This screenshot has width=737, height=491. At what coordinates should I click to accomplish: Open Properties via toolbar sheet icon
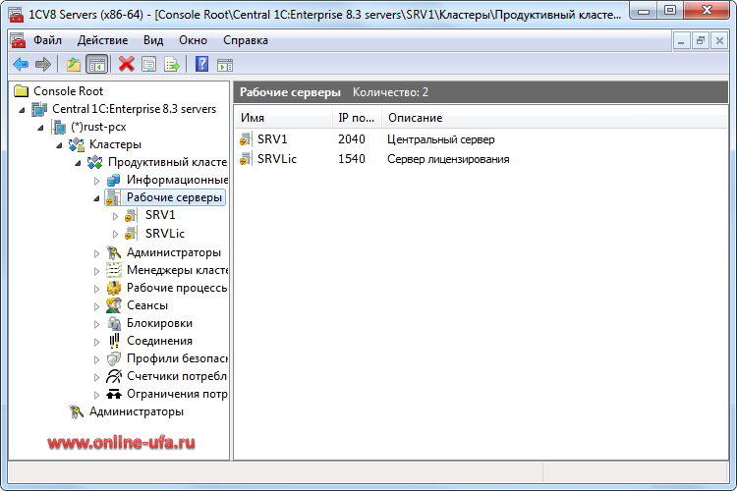pos(149,64)
